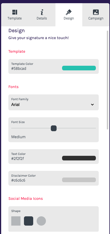Edit the Template Color hex value #58bcad
The width and height of the screenshot is (110, 234).
coord(19,69)
